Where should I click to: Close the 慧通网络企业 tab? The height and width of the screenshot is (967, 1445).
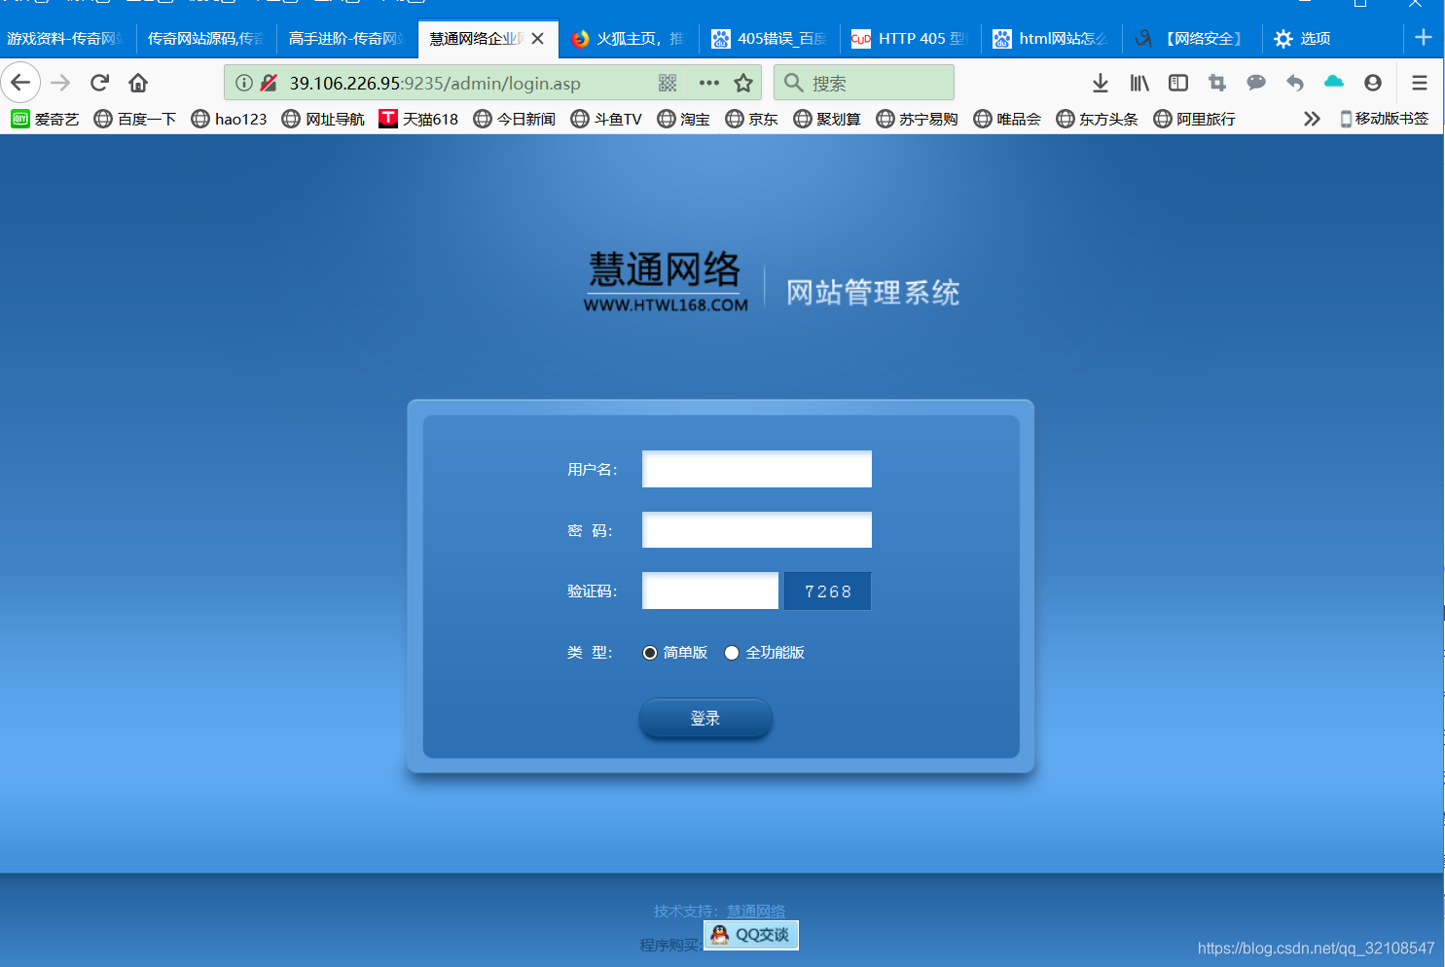point(538,39)
